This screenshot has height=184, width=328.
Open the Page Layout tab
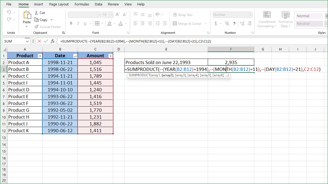59,4
